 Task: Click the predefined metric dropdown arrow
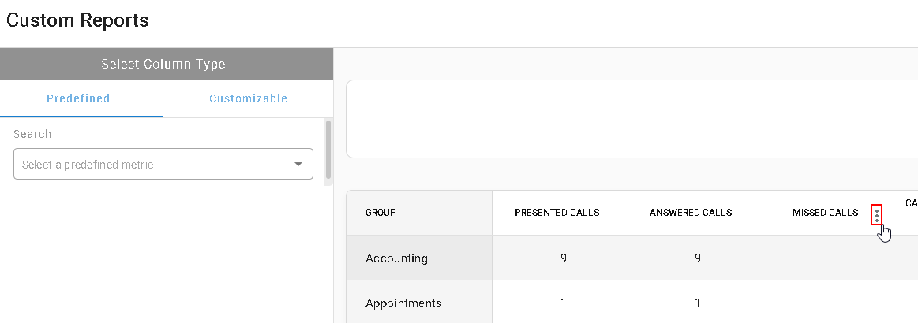pyautogui.click(x=298, y=165)
